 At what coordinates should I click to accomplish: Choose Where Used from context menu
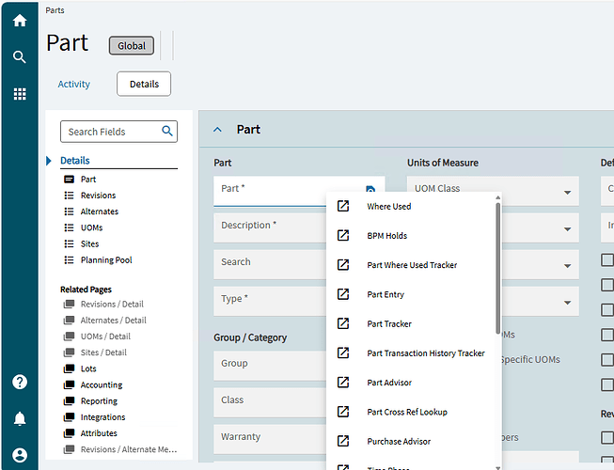pos(389,206)
